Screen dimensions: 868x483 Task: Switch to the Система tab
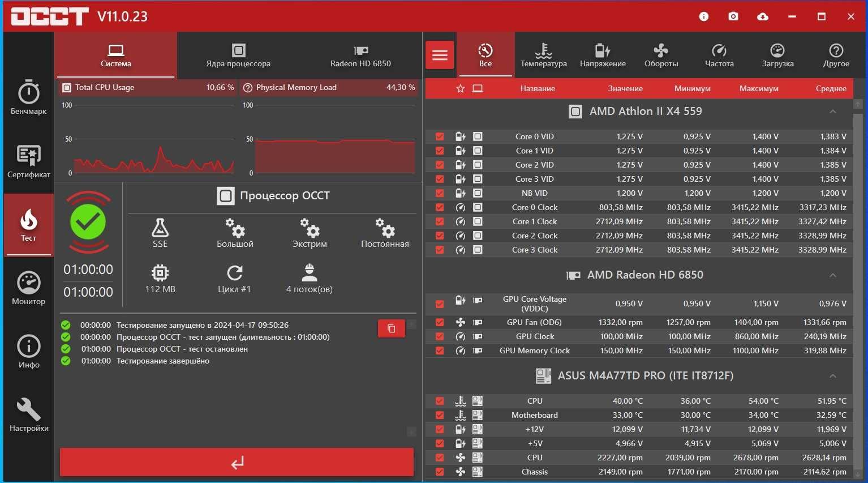(116, 55)
